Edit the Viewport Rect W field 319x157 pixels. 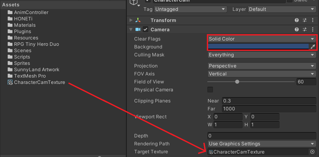[228, 125]
